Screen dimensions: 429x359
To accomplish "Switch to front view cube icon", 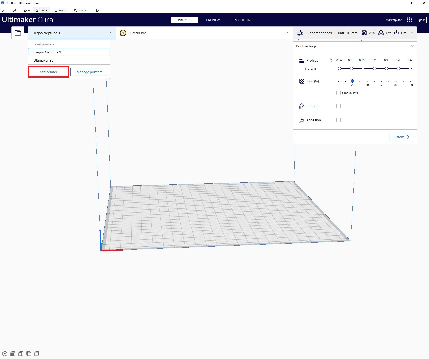I will [x=13, y=354].
